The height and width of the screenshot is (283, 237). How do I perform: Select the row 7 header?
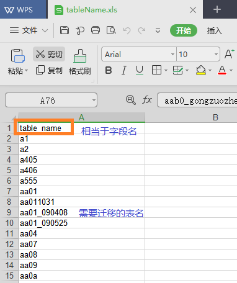pos(9,191)
